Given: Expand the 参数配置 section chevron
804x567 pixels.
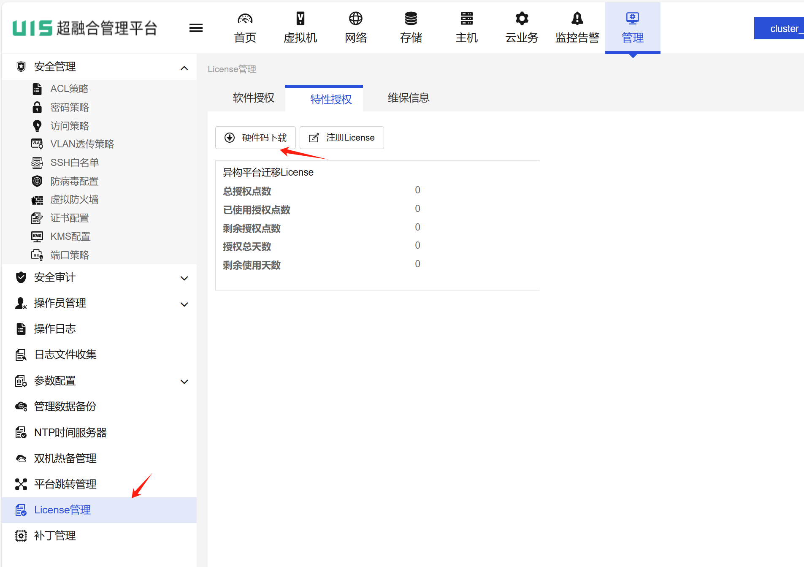Looking at the screenshot, I should click(184, 381).
